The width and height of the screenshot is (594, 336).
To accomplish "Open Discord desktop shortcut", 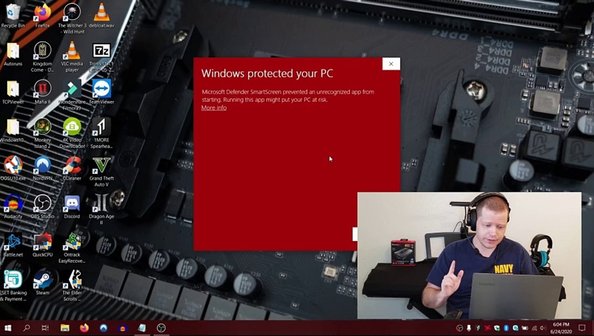I will pos(72,207).
